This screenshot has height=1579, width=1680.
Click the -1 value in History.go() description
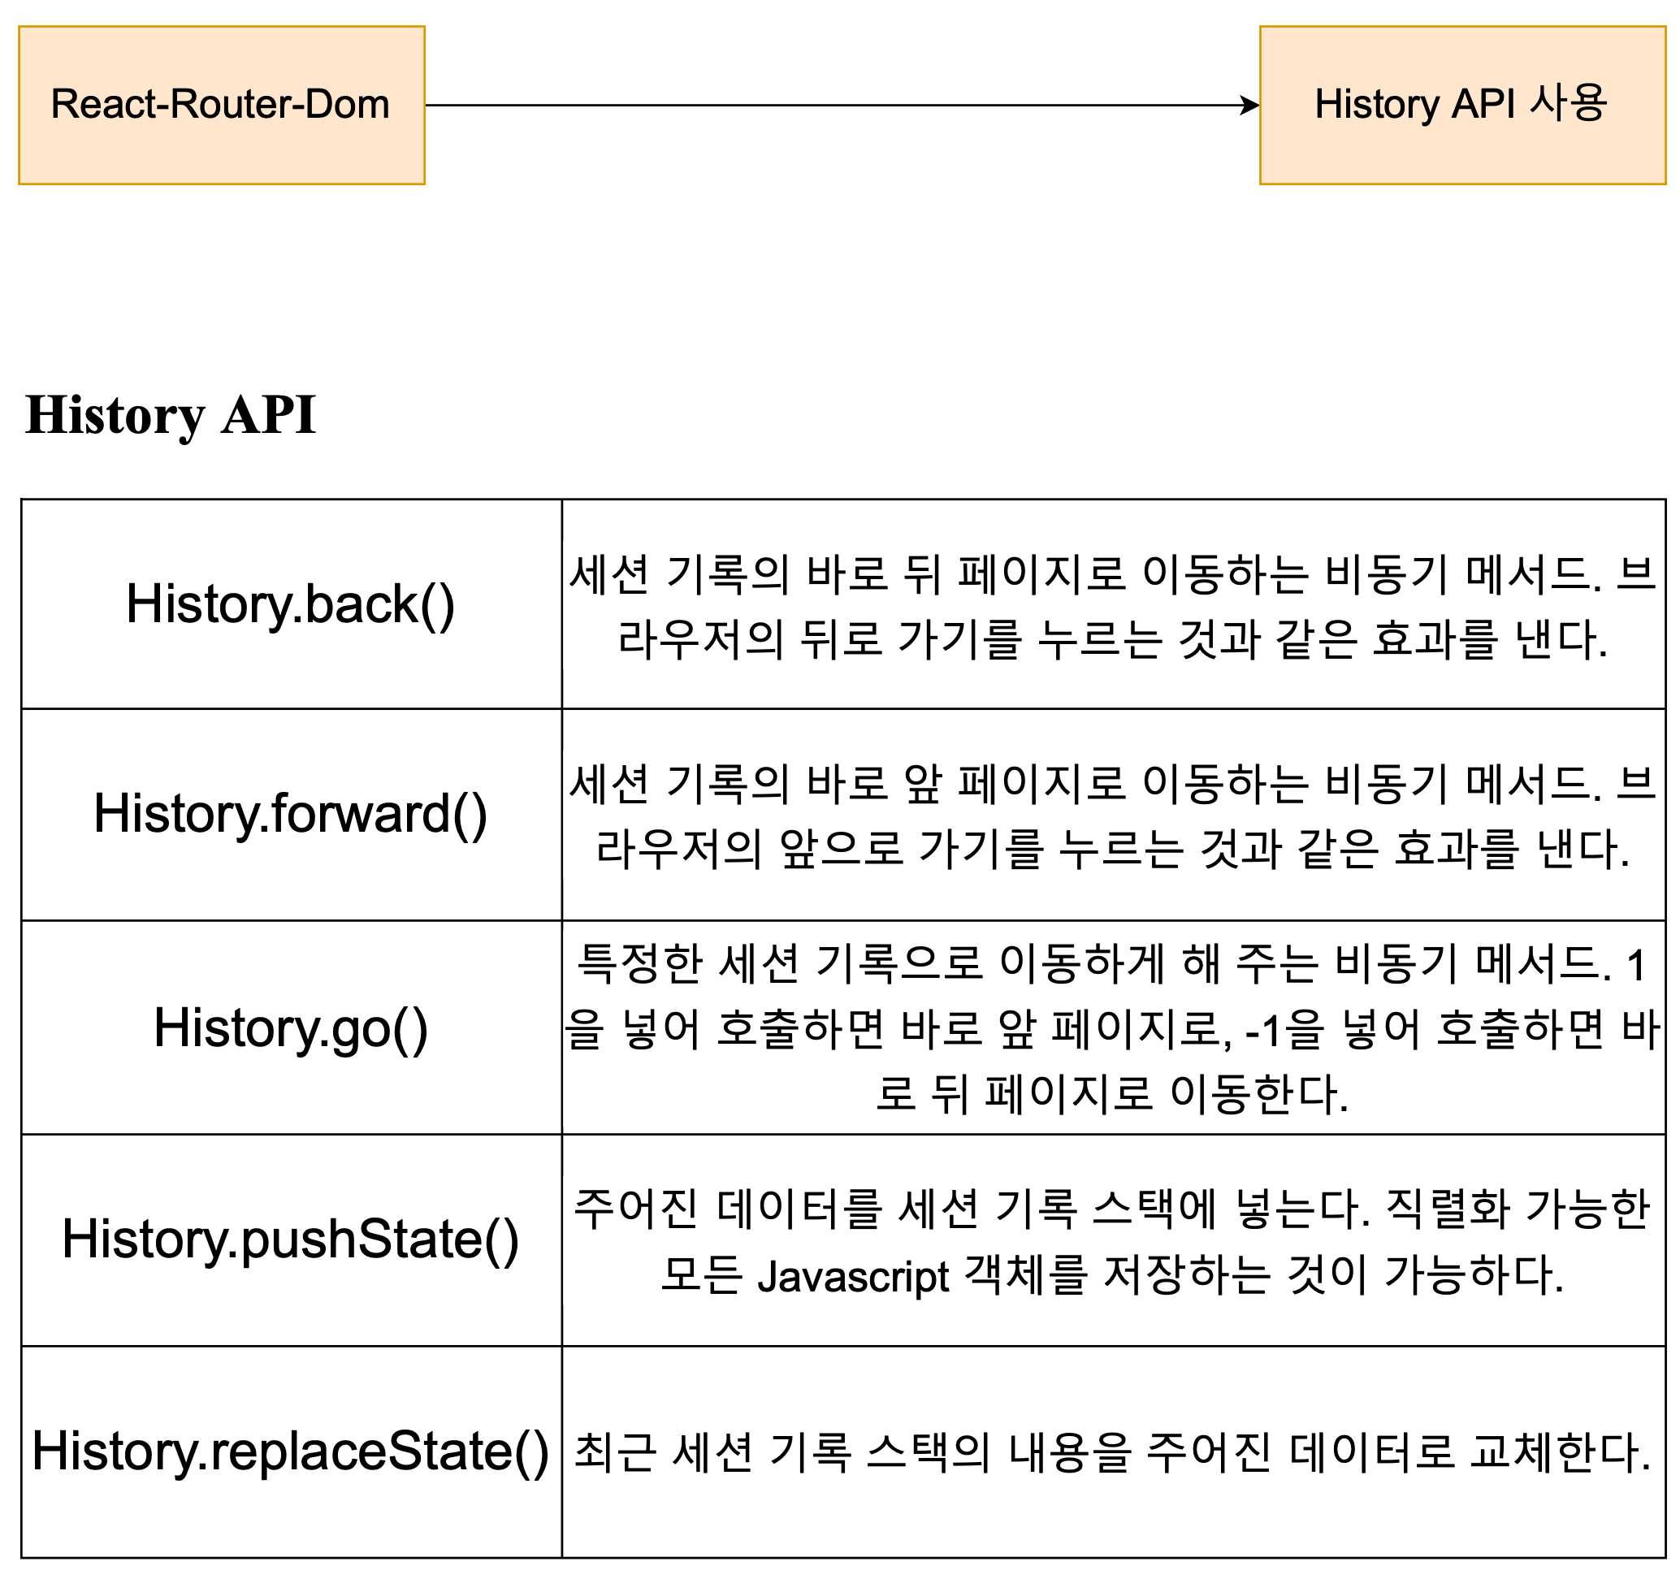point(1264,1032)
